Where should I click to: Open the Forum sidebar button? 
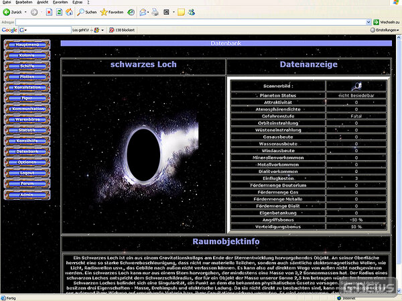pyautogui.click(x=27, y=184)
